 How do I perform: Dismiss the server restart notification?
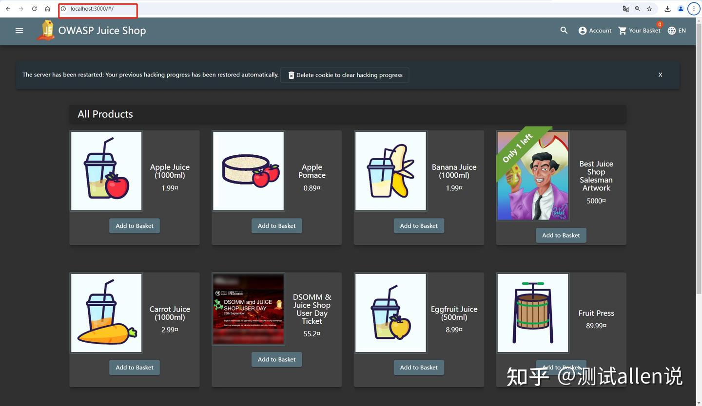pos(660,74)
